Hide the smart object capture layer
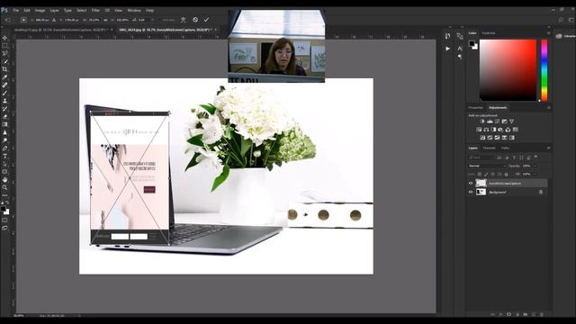The width and height of the screenshot is (576, 324). (471, 183)
